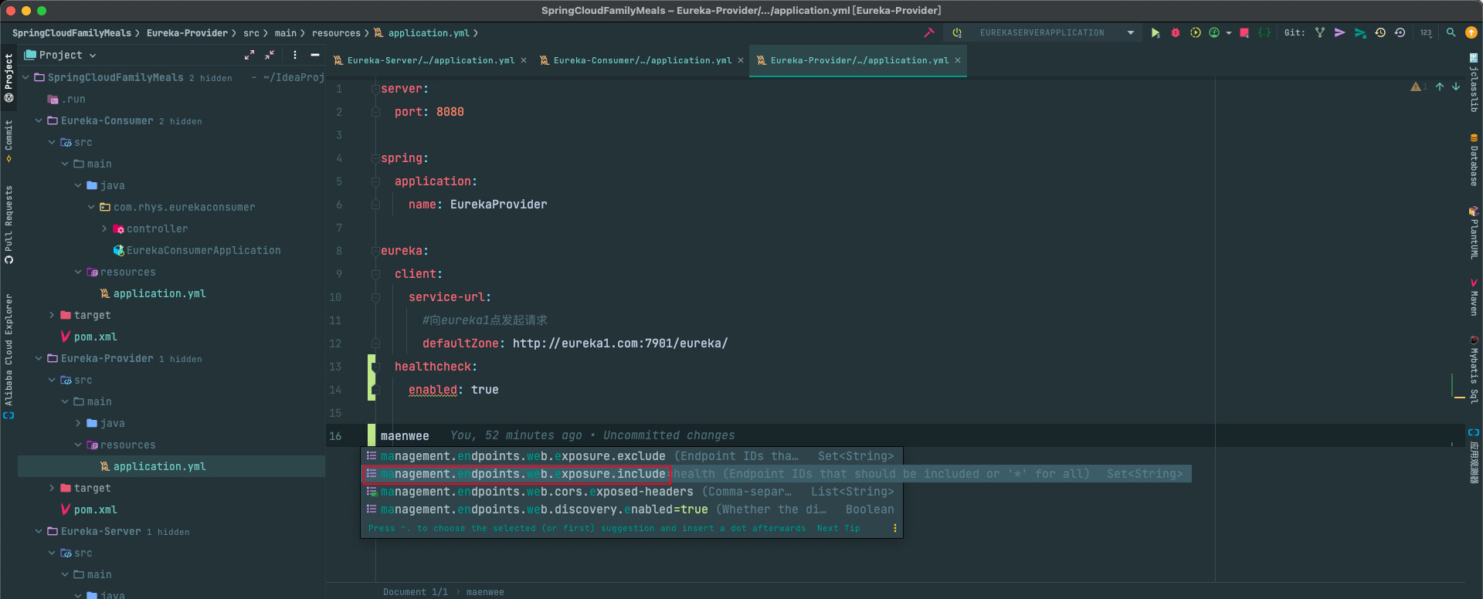Open the Pull Requests tool window
Image resolution: width=1483 pixels, height=599 pixels.
[x=8, y=225]
